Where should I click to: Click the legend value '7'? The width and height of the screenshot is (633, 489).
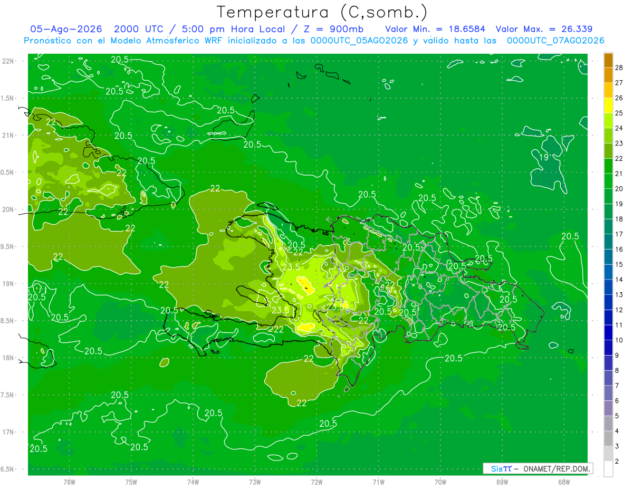click(617, 386)
